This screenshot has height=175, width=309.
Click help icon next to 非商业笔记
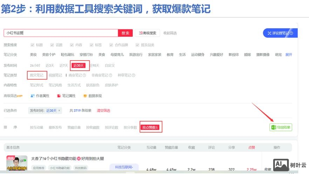point(111,75)
